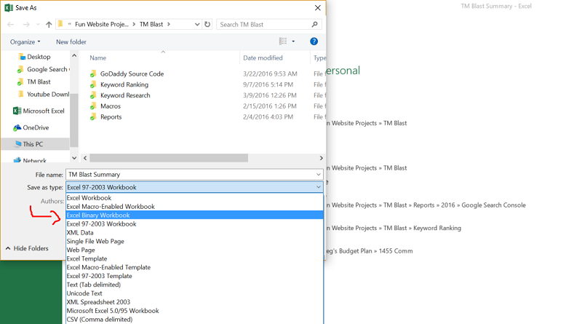The width and height of the screenshot is (582, 324).
Task: Choose Excel Workbook file type
Action: (x=194, y=198)
